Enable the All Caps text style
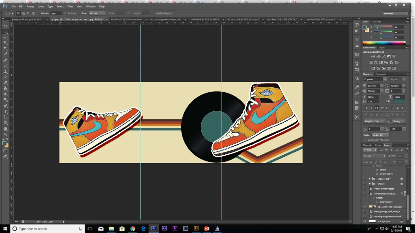415x233 pixels. (376, 108)
